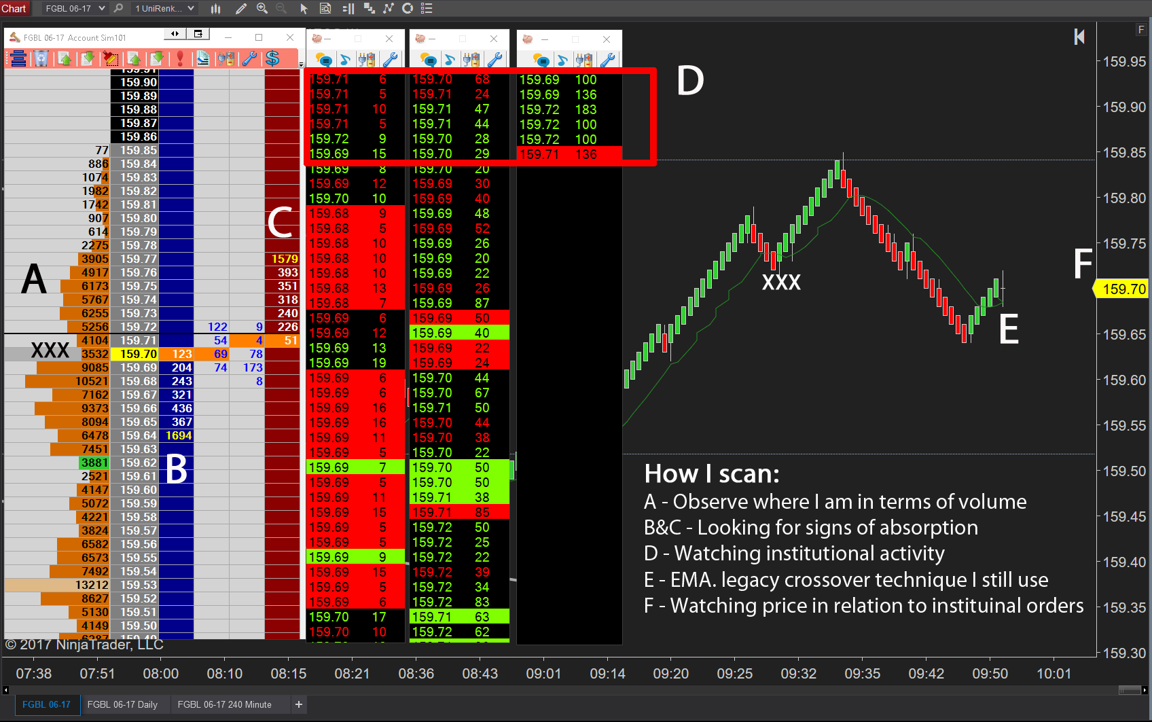Click the blue dollar sign icon
Viewport: 1152px width, 722px height.
coord(272,58)
